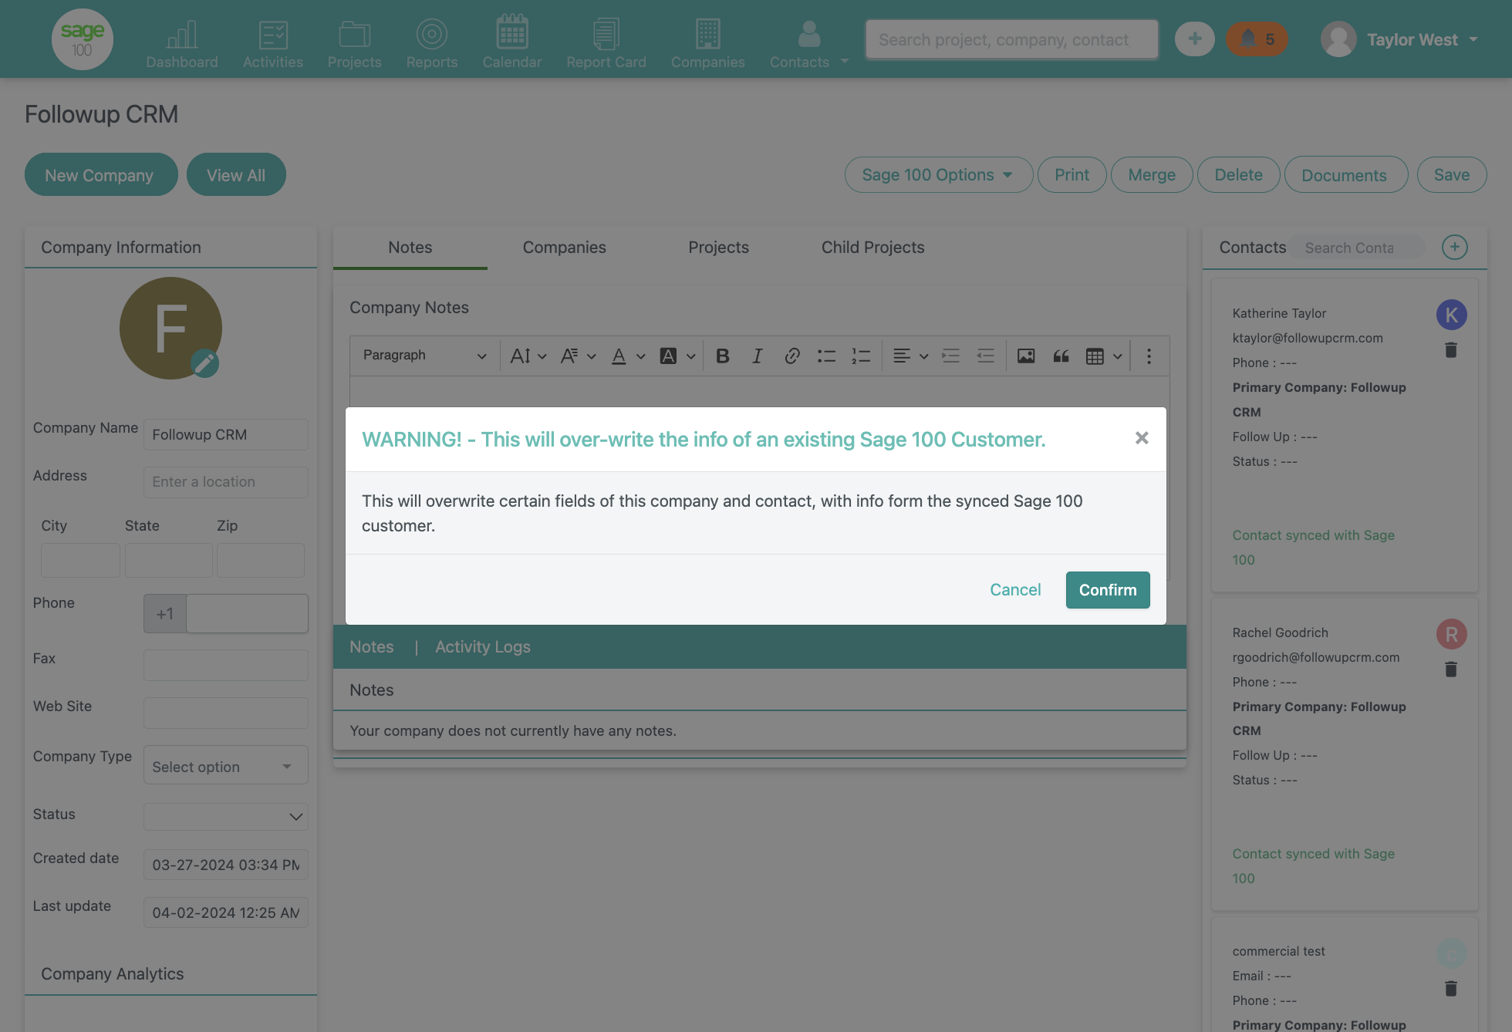
Task: Go to Activities in top navigation
Action: [x=273, y=42]
